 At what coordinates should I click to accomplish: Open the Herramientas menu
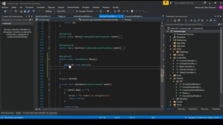coord(73,7)
